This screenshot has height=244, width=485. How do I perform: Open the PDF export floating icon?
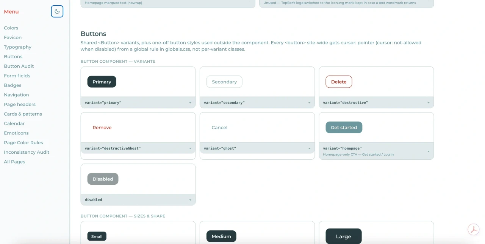tap(474, 229)
